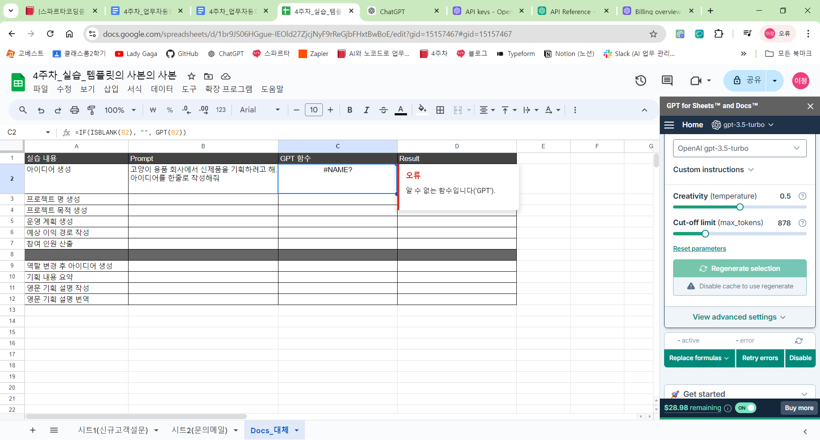Close the GPT for Sheets sidebar
This screenshot has height=440, width=820.
tap(810, 106)
